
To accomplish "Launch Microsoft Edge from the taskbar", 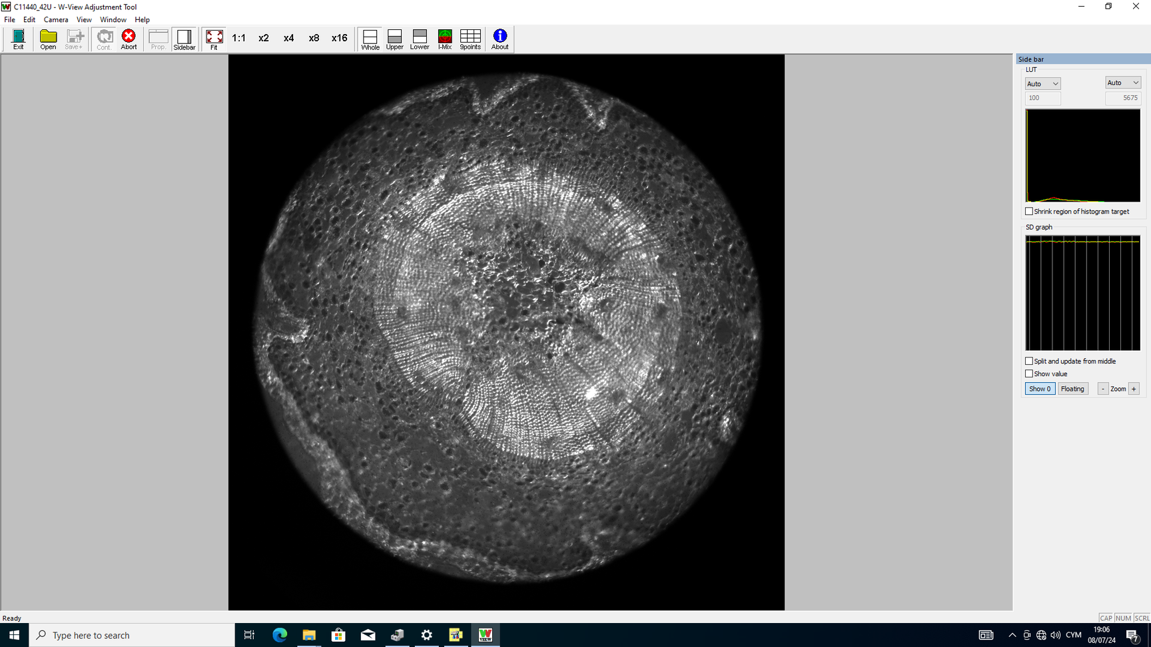I will (280, 635).
